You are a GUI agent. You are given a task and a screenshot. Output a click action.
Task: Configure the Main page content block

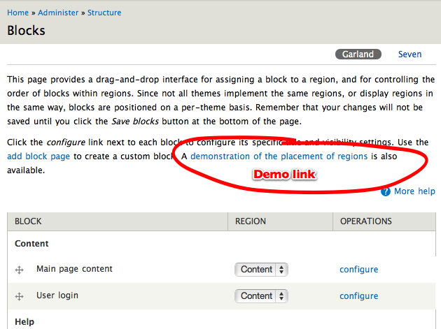(359, 270)
